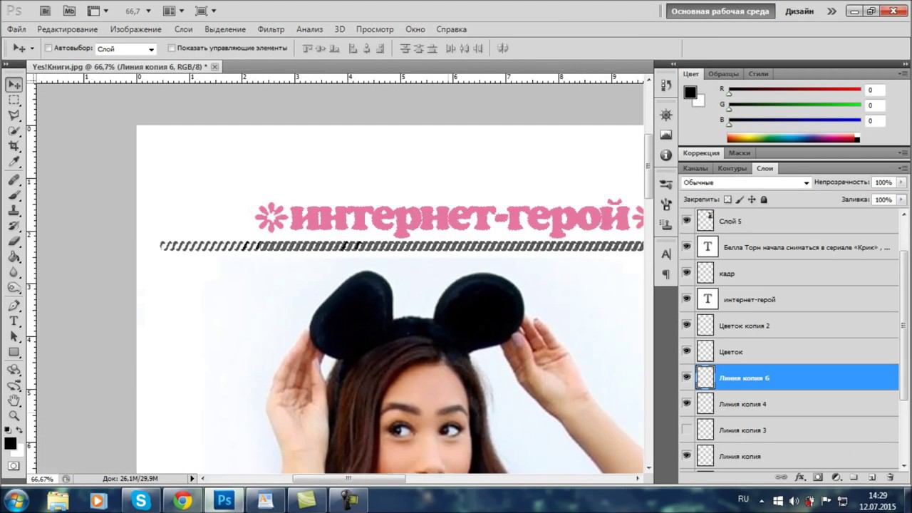Open the 'Слой' auto-select dropdown
912x513 pixels.
pos(125,49)
